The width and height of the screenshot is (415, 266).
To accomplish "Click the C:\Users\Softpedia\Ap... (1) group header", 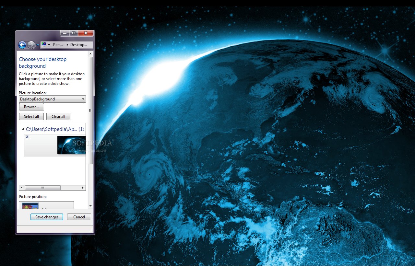I will pyautogui.click(x=55, y=129).
